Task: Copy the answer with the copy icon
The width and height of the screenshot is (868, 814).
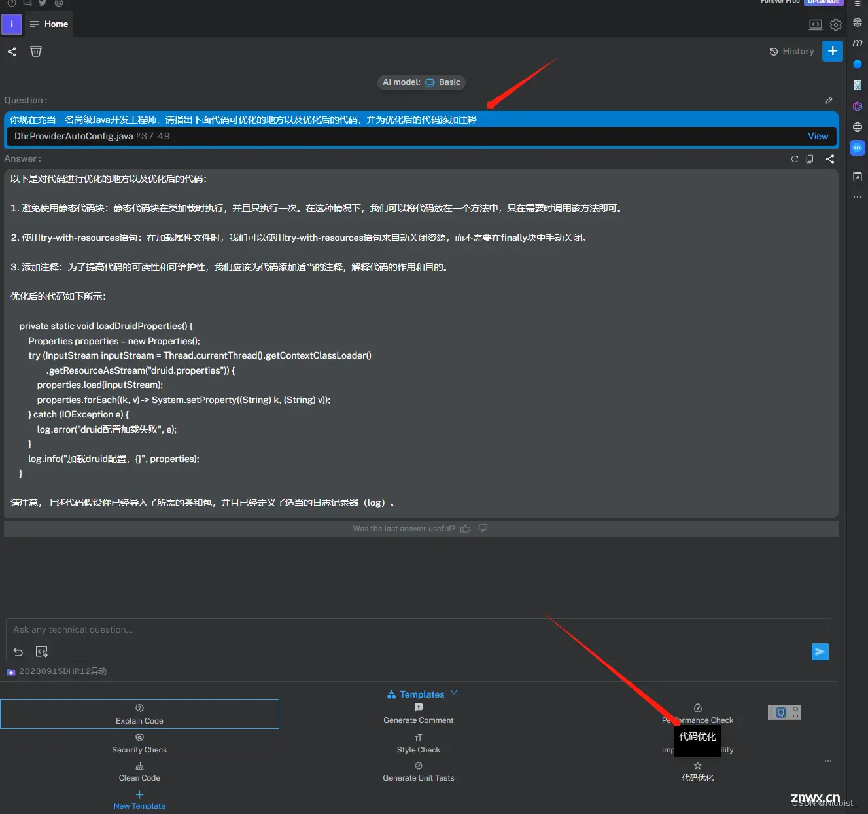Action: 810,159
